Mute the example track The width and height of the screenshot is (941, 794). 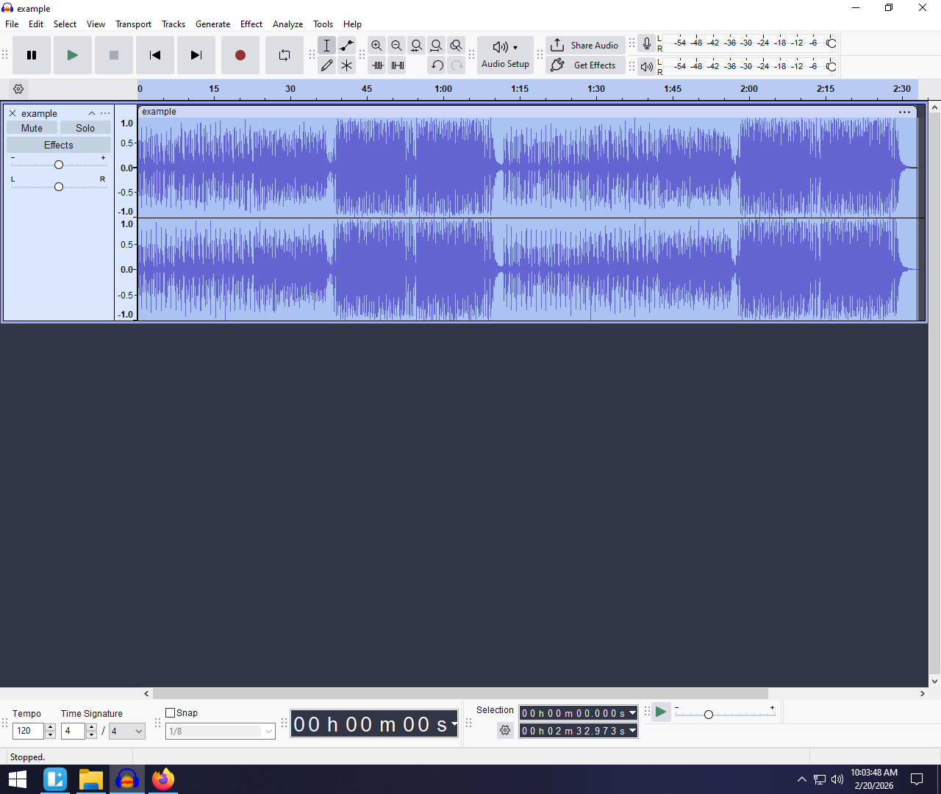[32, 128]
